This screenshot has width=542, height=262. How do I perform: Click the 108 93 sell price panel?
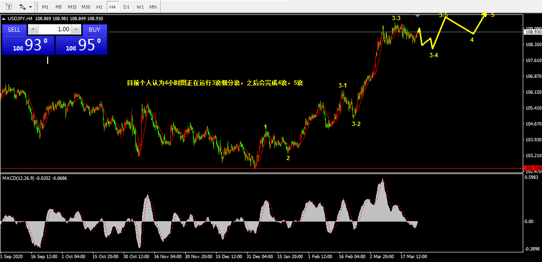tap(28, 45)
